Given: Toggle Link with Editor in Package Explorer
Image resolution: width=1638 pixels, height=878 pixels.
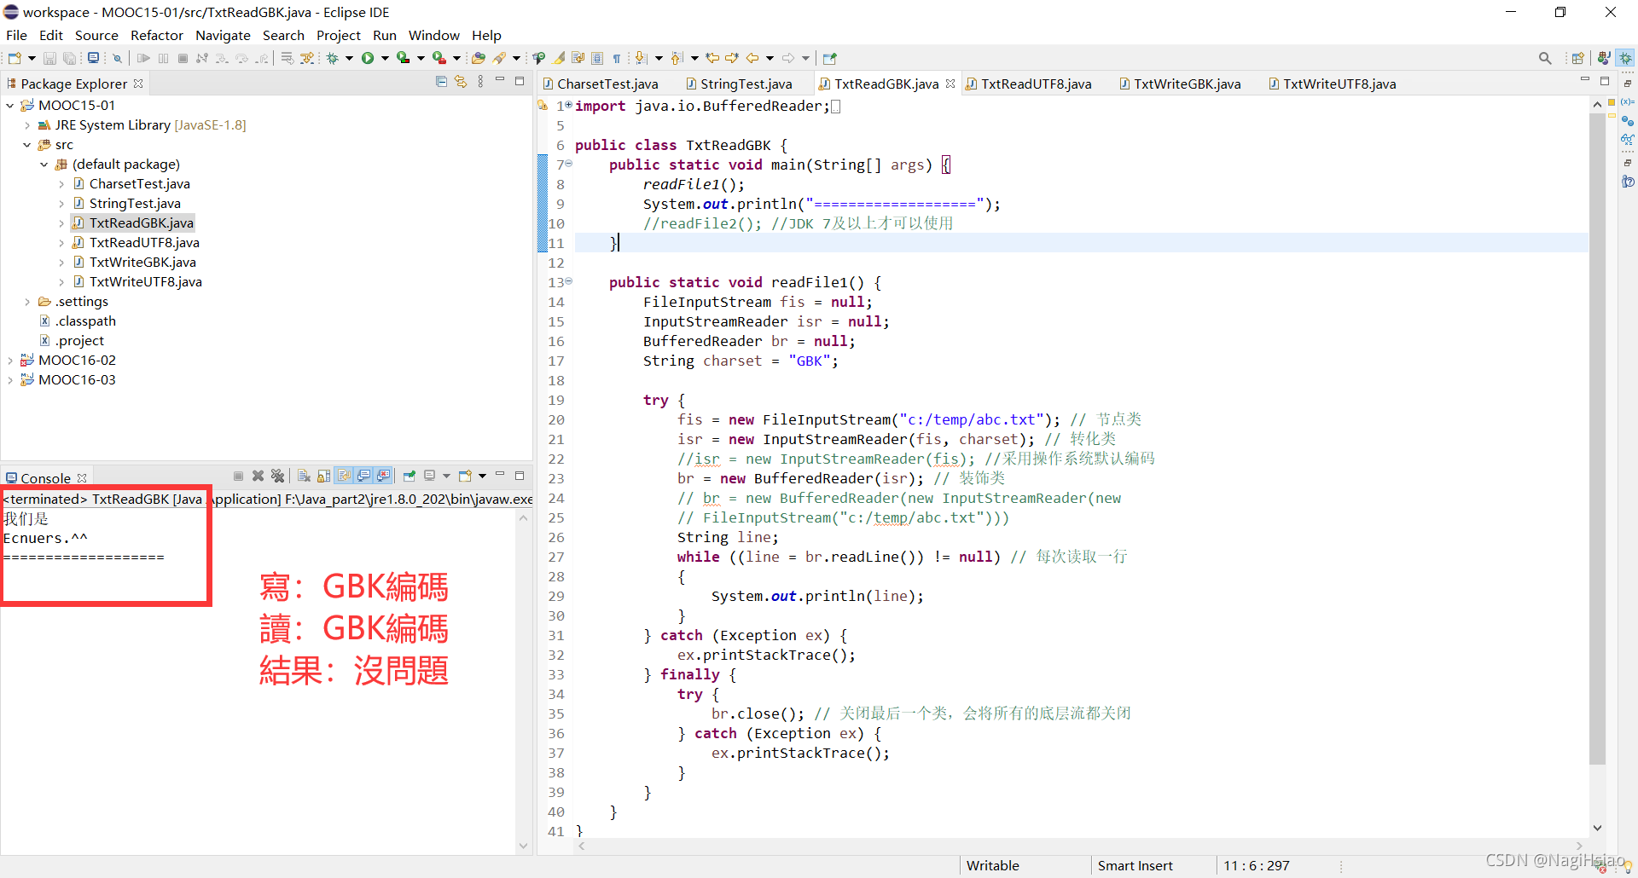Looking at the screenshot, I should [461, 82].
